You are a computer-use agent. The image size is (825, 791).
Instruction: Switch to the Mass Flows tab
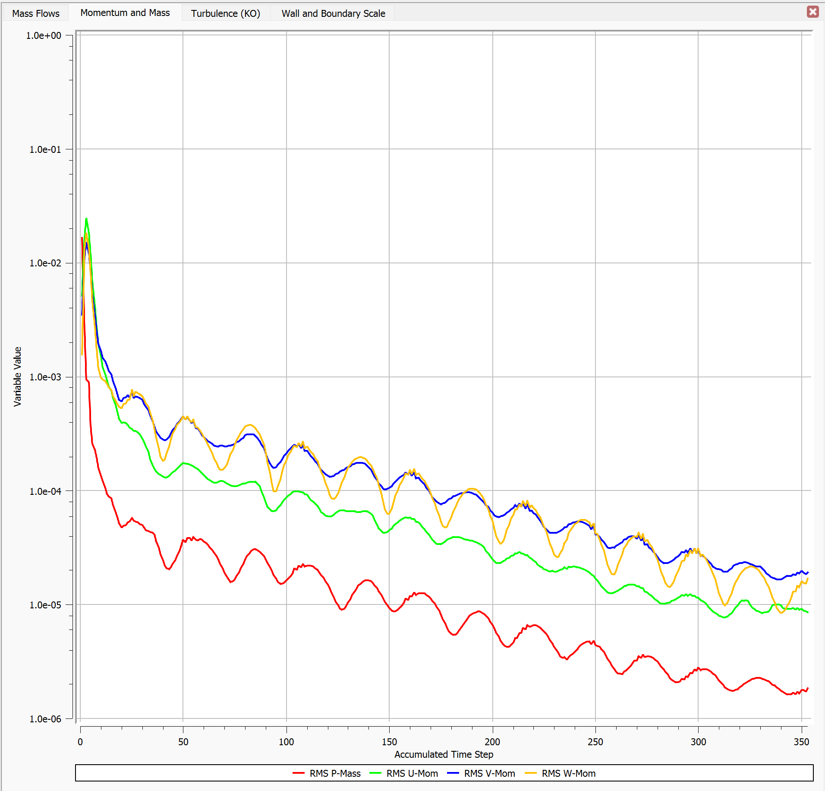(35, 13)
